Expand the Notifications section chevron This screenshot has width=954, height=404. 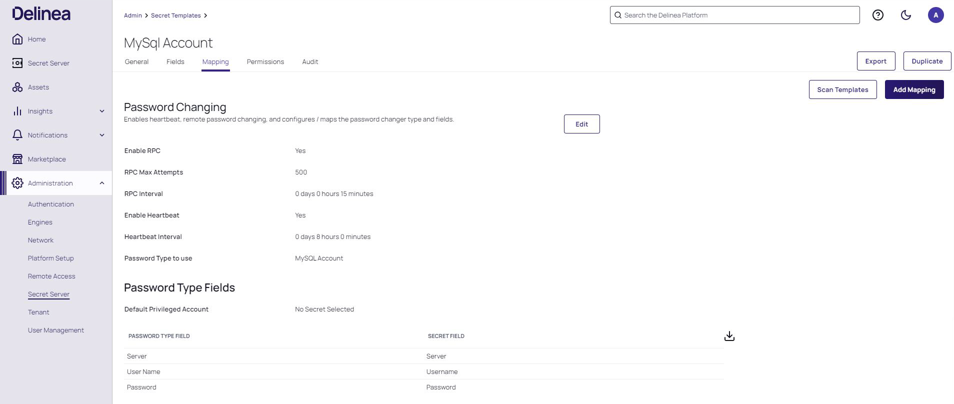(x=102, y=135)
